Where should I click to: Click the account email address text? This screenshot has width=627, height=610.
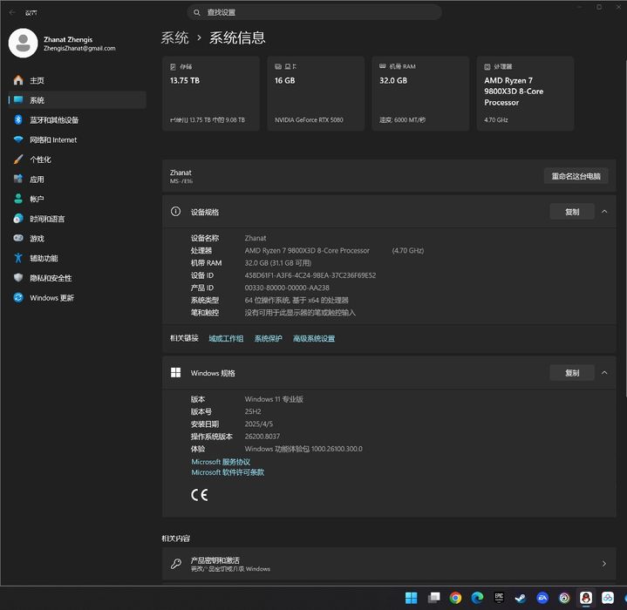click(x=79, y=48)
